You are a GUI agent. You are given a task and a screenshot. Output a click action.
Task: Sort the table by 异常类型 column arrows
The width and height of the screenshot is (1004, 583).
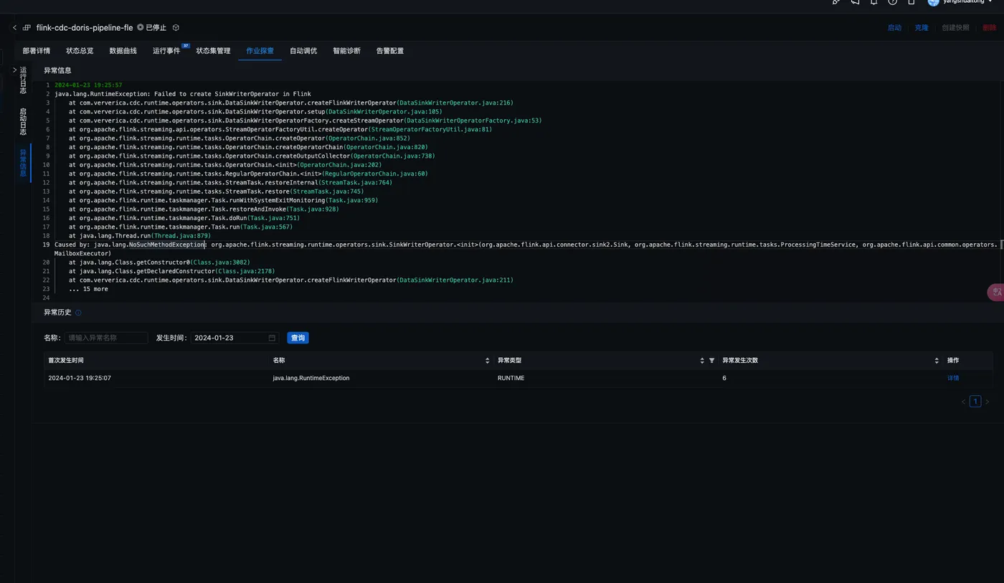tap(702, 360)
